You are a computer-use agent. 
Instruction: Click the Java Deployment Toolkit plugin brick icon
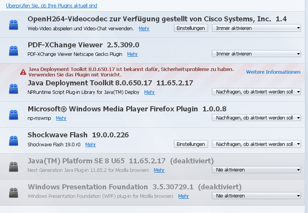click(x=14, y=88)
